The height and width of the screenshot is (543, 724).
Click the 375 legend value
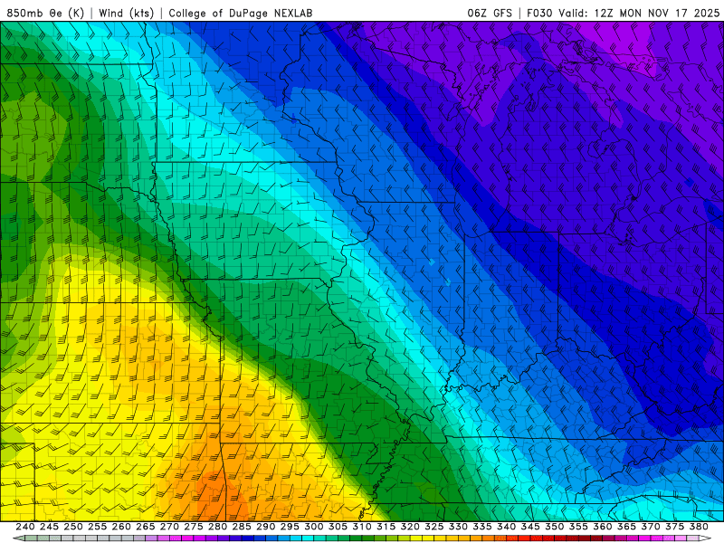tap(674, 527)
